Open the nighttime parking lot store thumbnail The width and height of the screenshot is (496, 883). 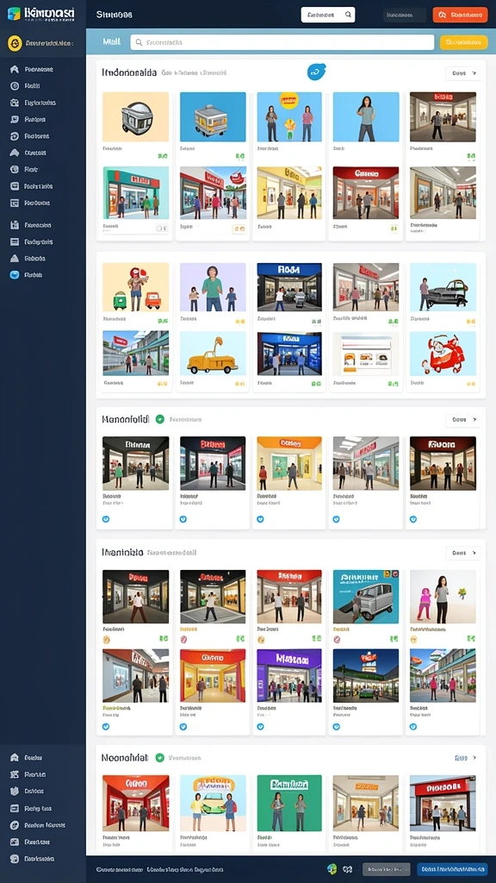coord(366,675)
